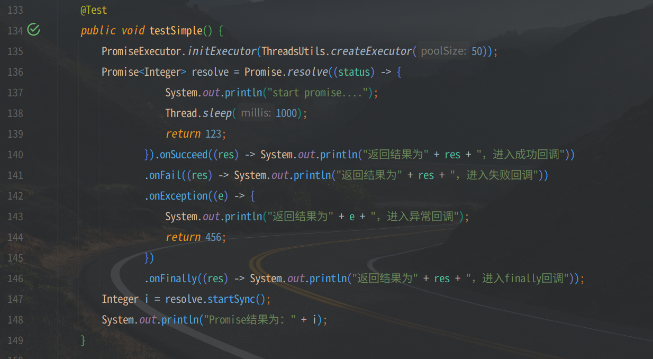Click the initExecutor method call
Viewport: 653px width, 359px height.
[x=222, y=51]
